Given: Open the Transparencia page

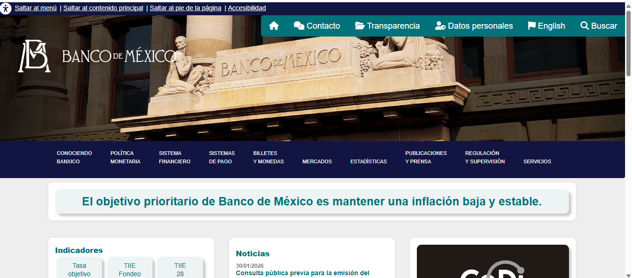Looking at the screenshot, I should click(x=388, y=26).
